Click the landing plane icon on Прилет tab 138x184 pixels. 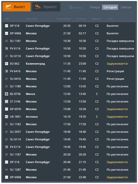38,7
